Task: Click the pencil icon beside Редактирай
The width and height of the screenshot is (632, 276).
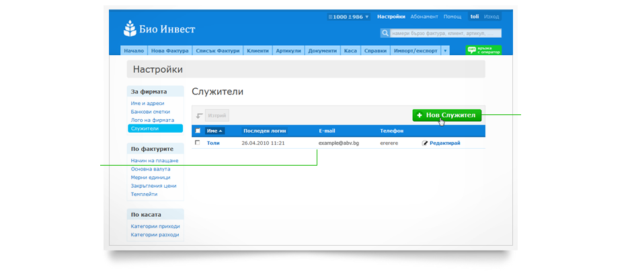Action: click(x=425, y=143)
